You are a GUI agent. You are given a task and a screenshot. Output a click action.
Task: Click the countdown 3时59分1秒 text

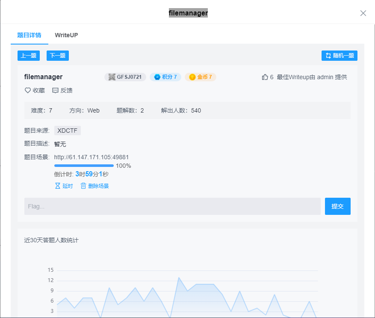[92, 174]
